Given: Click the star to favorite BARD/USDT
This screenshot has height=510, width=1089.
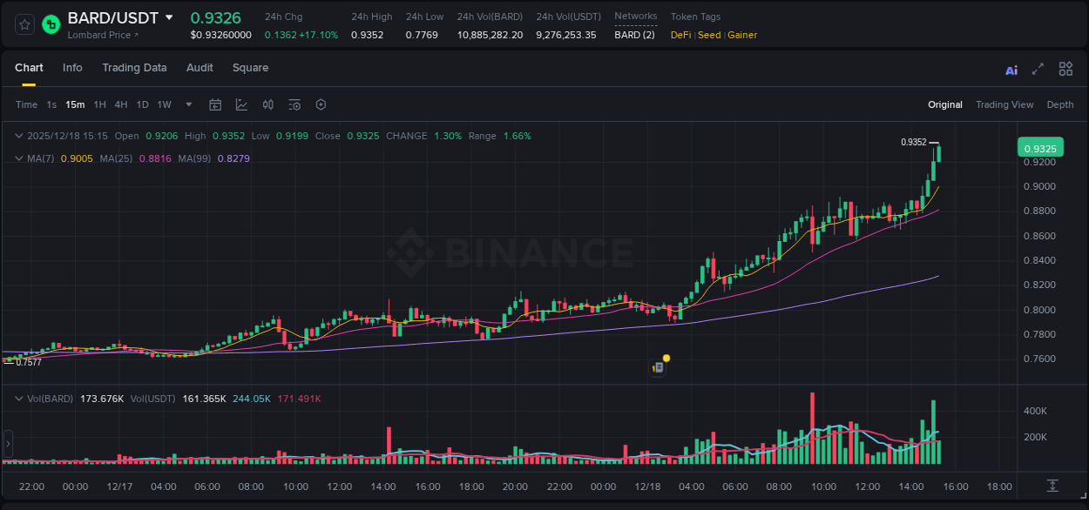Looking at the screenshot, I should click(x=24, y=23).
